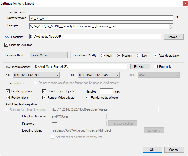Toggle Render titlers checkbox
188x156 pixels.
(x=8, y=97)
